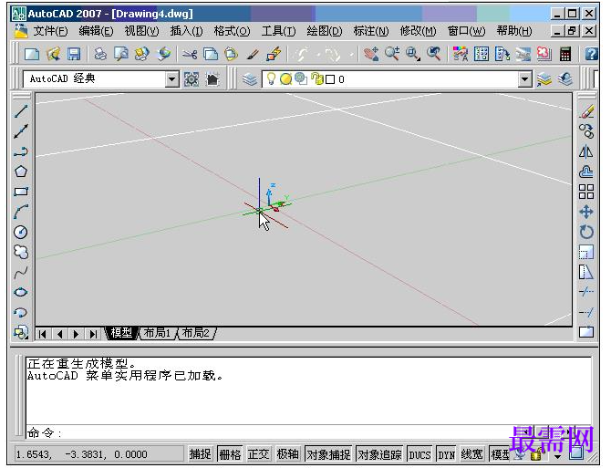Toggle the 栅格 grid display

point(230,454)
